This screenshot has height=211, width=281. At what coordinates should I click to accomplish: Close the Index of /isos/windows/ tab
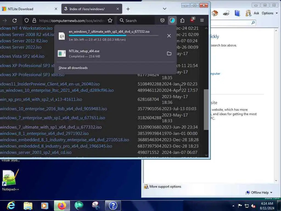(x=117, y=9)
